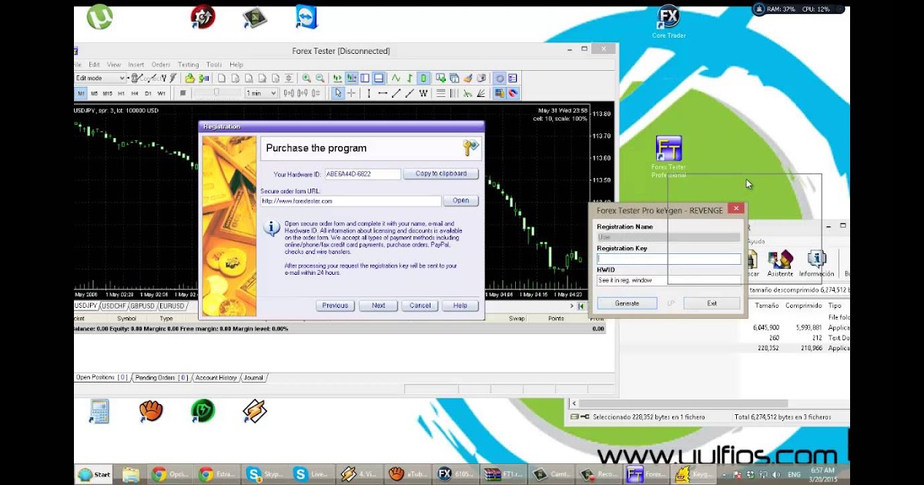The height and width of the screenshot is (485, 924).
Task: Open the Tools menu
Action: [x=214, y=65]
